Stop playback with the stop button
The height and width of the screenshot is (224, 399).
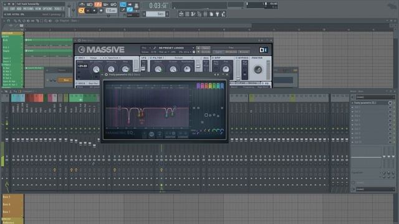point(94,11)
